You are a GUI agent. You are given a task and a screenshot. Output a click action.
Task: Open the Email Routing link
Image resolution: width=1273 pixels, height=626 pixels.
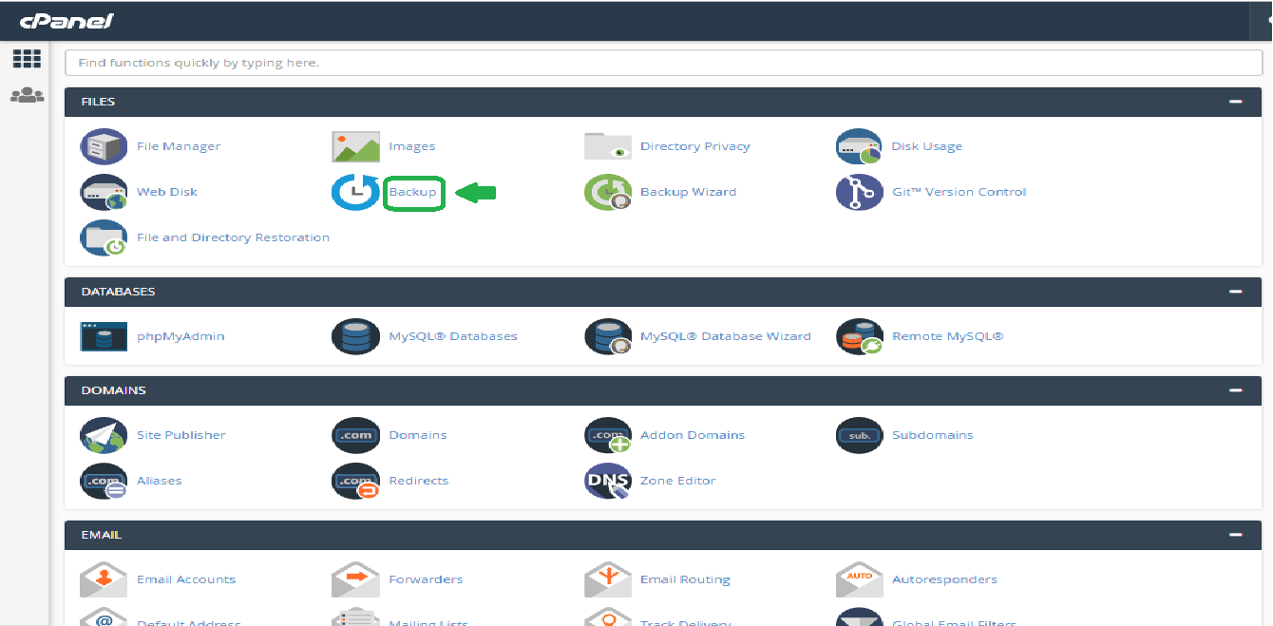685,579
